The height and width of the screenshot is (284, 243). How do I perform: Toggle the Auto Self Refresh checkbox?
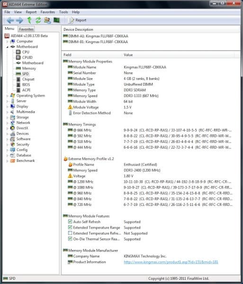[x=70, y=222]
